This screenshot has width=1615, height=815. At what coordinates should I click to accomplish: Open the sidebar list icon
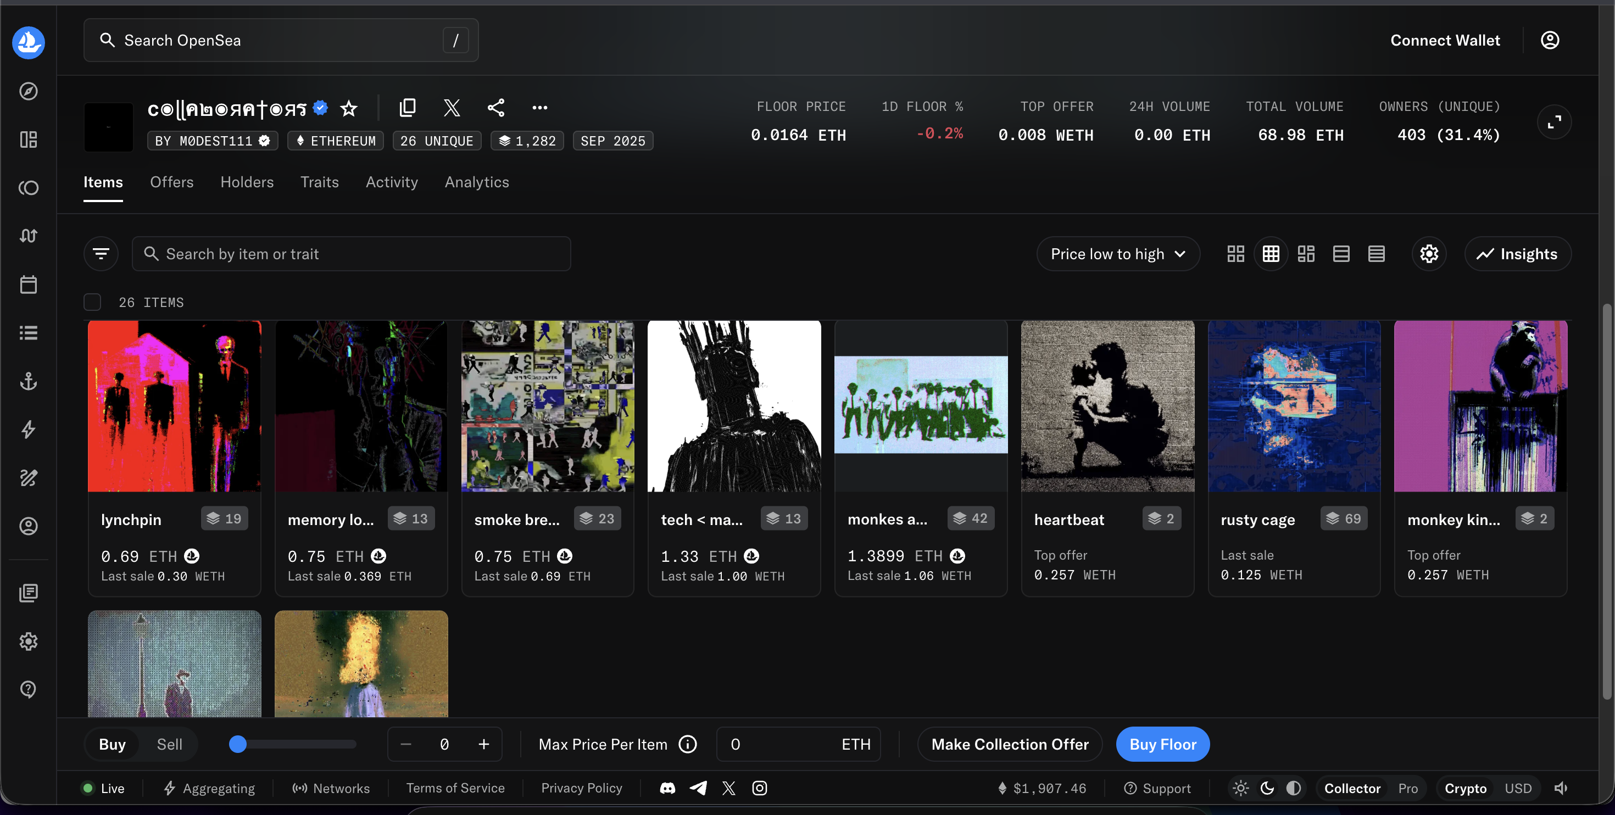[x=28, y=333]
